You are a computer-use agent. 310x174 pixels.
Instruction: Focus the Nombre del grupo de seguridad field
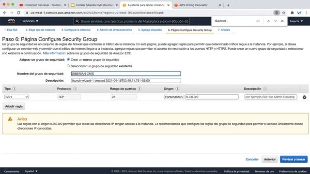point(126,73)
